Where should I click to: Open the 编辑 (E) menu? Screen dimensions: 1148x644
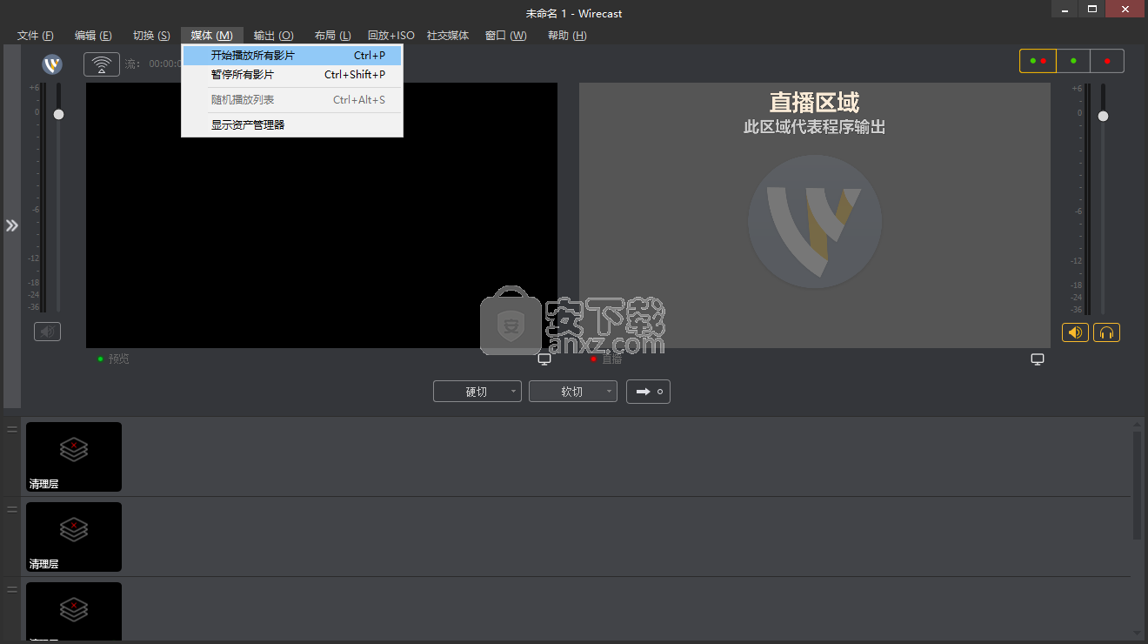93,36
